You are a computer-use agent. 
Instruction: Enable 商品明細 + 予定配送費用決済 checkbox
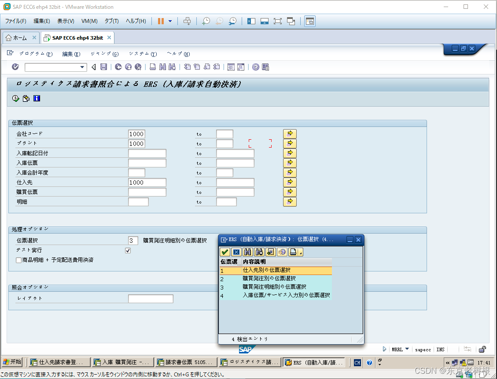point(18,260)
